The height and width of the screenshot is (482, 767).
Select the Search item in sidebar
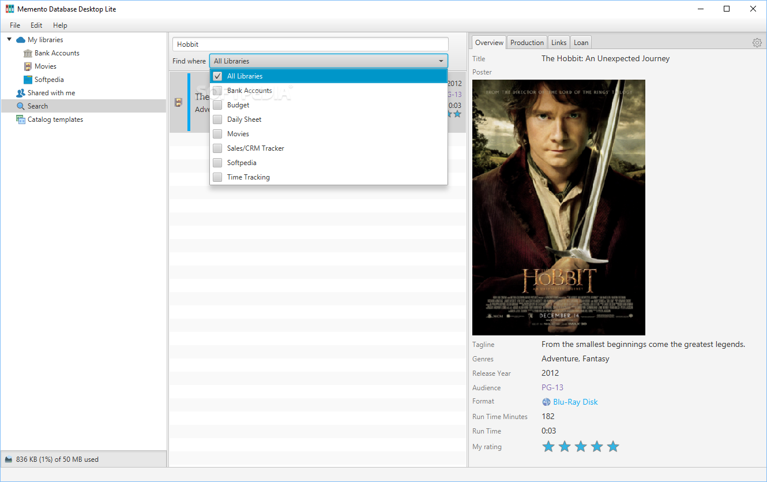[84, 106]
